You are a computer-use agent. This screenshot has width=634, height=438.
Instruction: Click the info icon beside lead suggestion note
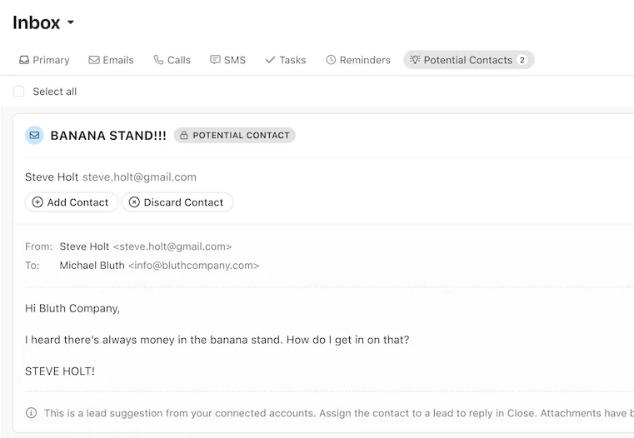point(31,413)
